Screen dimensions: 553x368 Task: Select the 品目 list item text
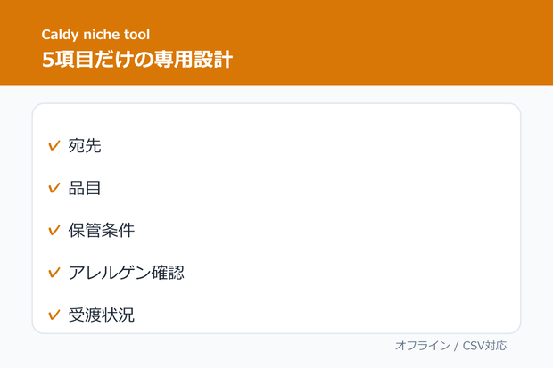point(85,188)
